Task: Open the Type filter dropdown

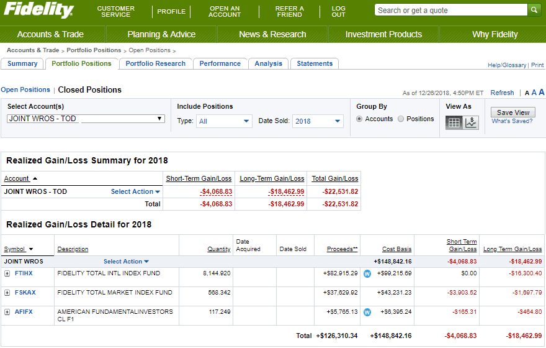Action: [x=224, y=121]
